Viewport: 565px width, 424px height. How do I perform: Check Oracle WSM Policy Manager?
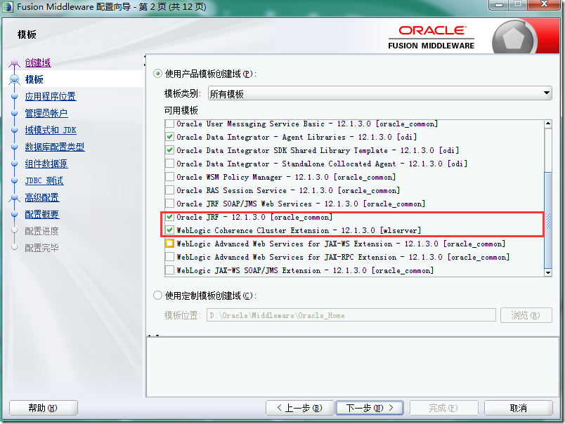pos(170,177)
